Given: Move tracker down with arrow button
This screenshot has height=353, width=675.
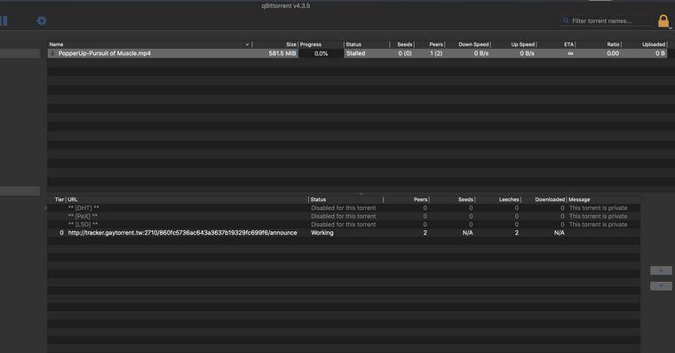Looking at the screenshot, I should tap(661, 286).
